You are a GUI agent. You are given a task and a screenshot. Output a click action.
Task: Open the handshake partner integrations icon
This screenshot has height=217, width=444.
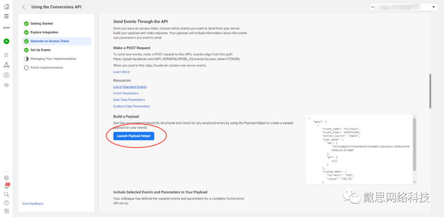tap(6, 85)
